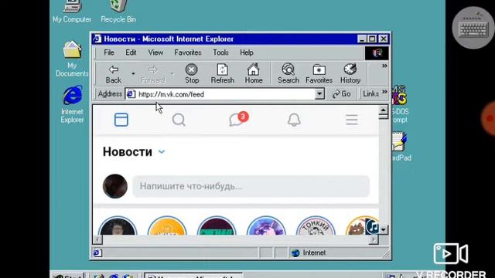Open the first story with a person's photo
The image size is (495, 278).
click(x=118, y=225)
